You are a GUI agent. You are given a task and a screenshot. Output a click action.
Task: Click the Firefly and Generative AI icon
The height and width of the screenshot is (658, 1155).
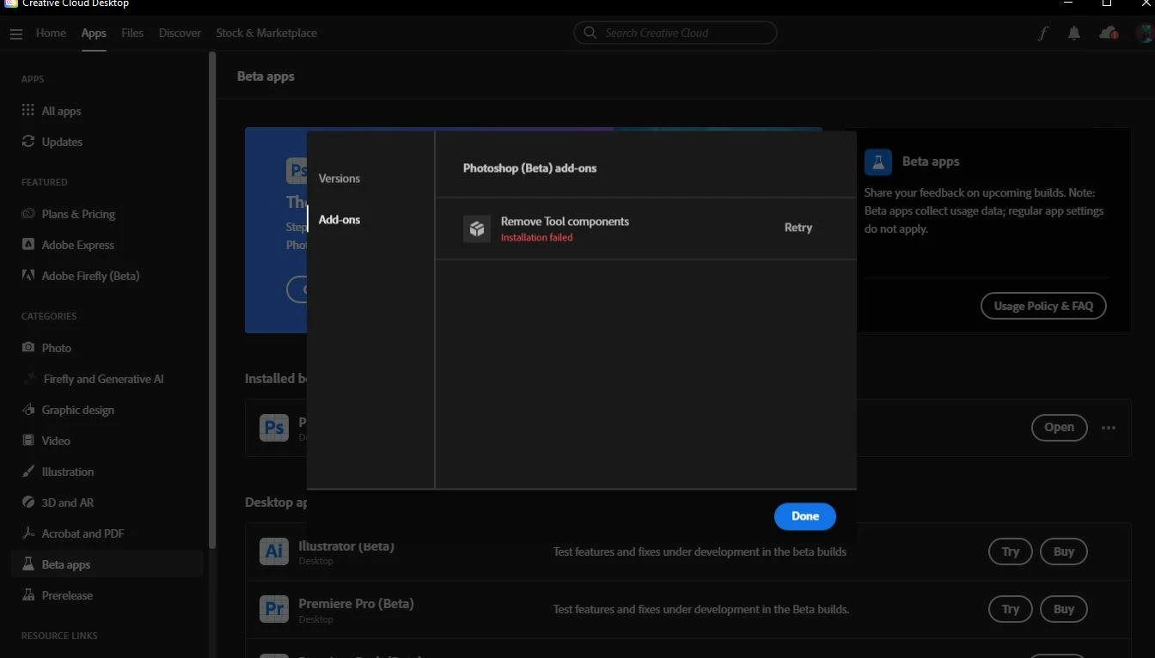[x=28, y=379]
